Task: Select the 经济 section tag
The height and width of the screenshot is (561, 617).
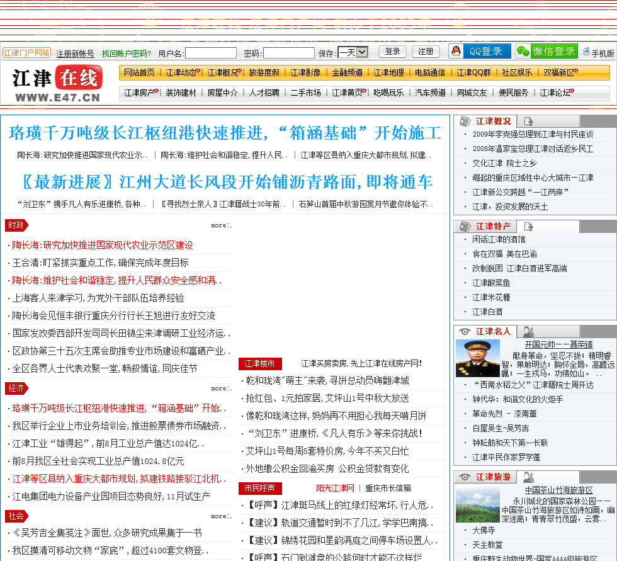Action: (16, 388)
